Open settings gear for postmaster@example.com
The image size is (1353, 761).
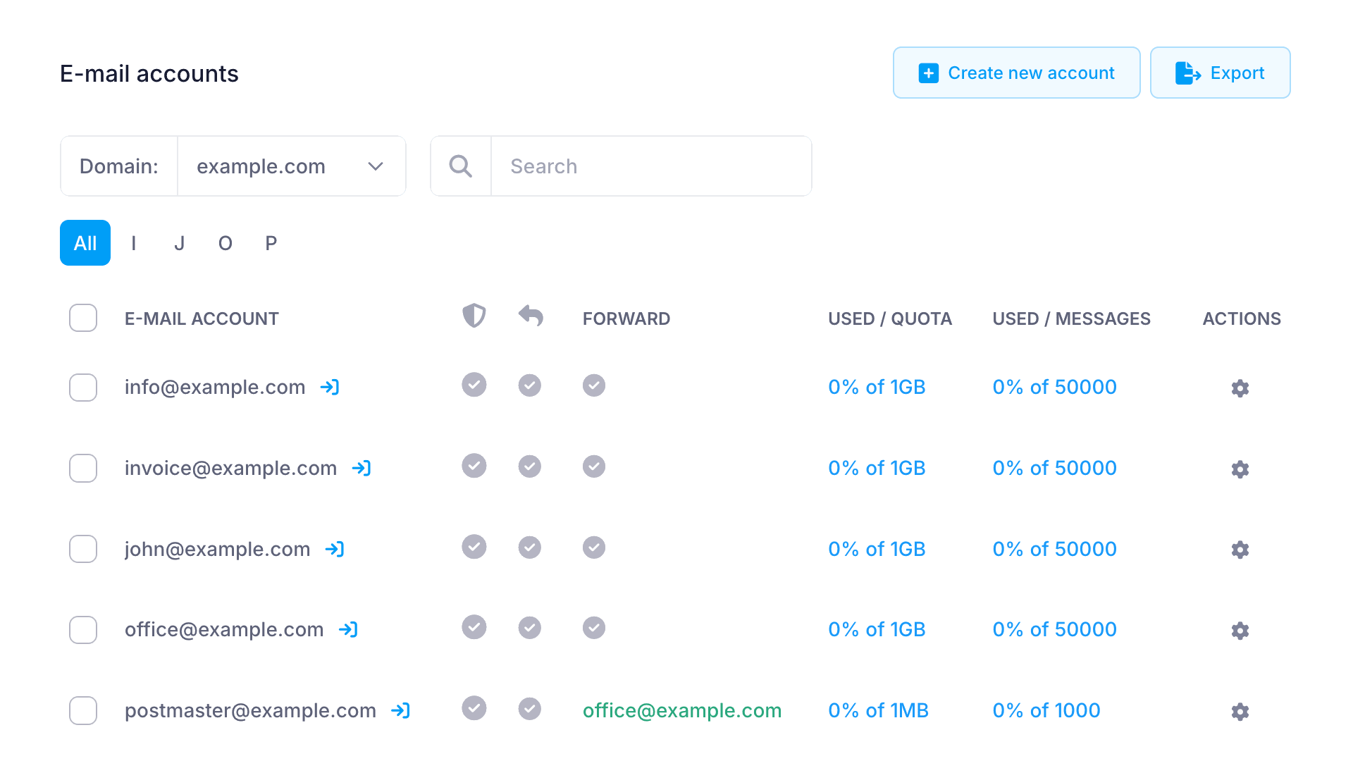(x=1240, y=712)
